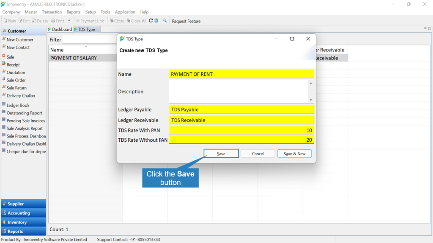Screen dimensions: 433x243
Task: Click the Save & New button
Action: (294, 154)
